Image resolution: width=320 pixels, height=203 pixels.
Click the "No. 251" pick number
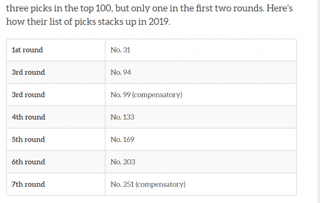coord(123,184)
